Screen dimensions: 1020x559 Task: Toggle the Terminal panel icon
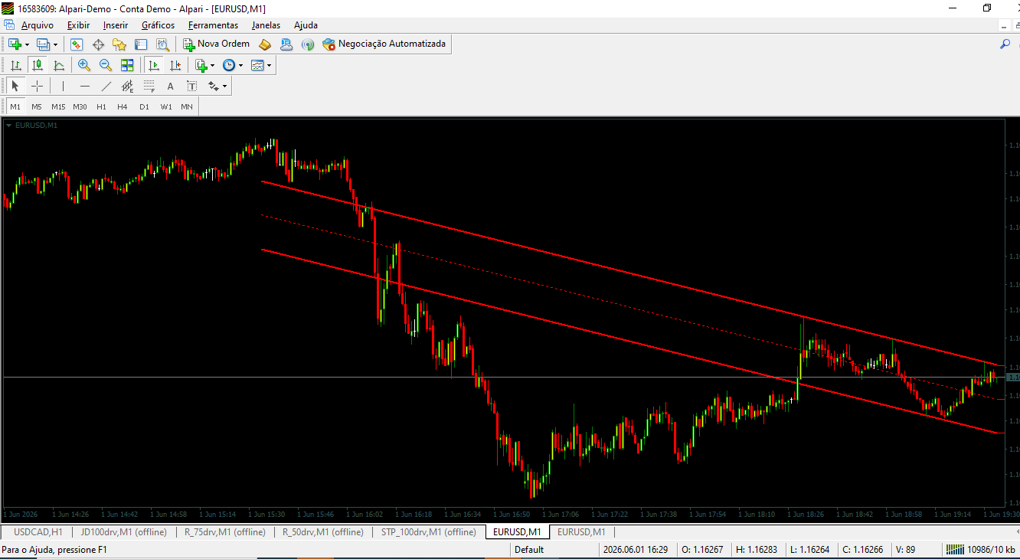pos(141,44)
